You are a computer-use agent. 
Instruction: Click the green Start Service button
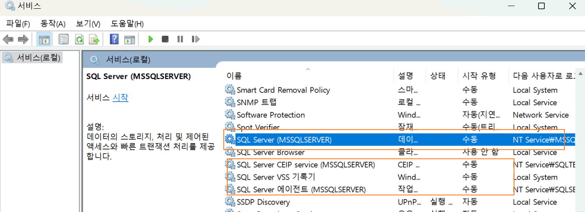(x=151, y=39)
